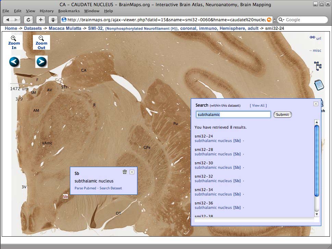Close the Search dataset panel

(316, 104)
